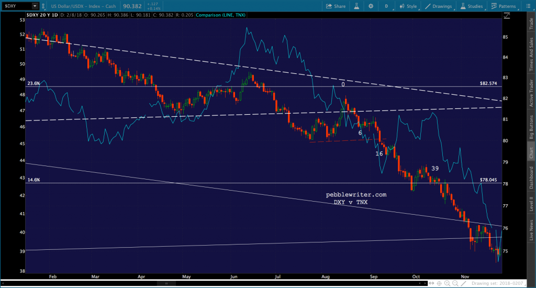Open the D timeframe dropdown
536x288 pixels.
pos(386,6)
